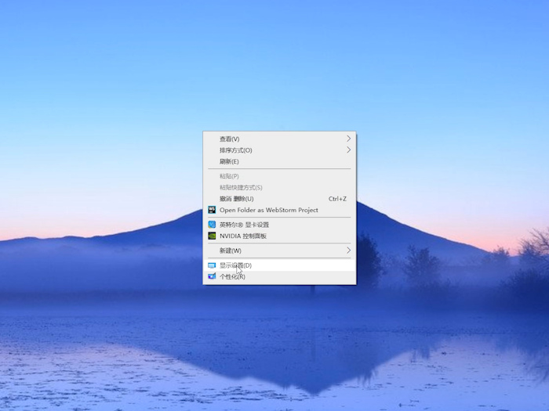Choose 撤消 删除(U) to undo delete
549x411 pixels.
coord(236,199)
